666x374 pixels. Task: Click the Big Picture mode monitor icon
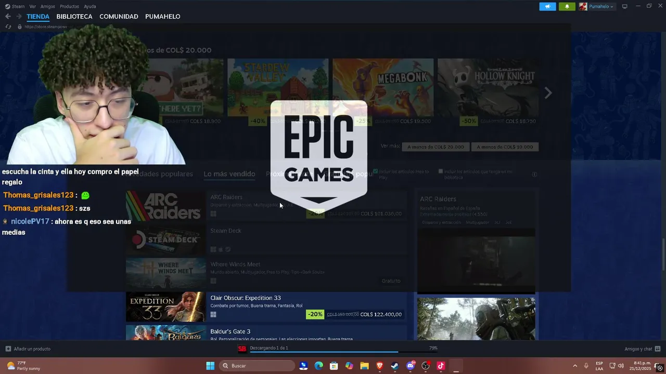click(625, 6)
